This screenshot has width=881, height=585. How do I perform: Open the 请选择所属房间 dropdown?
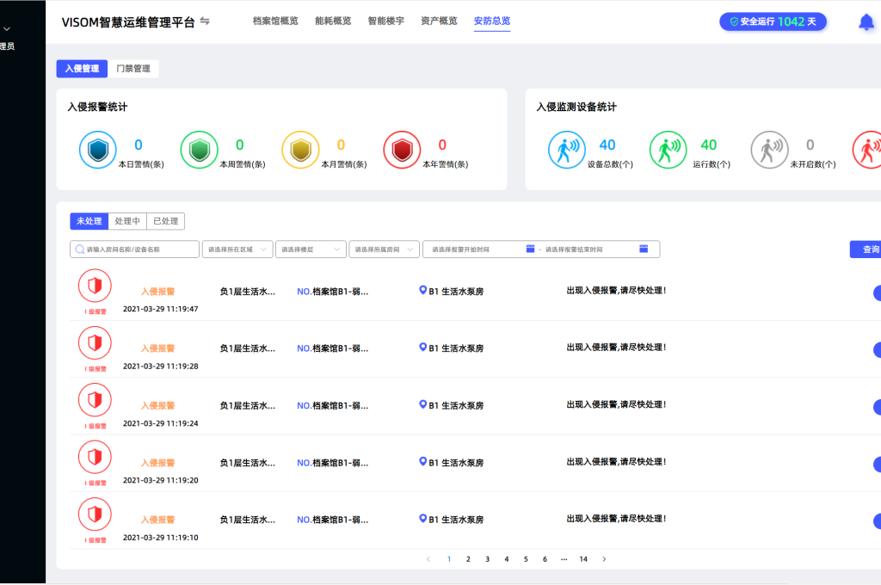[384, 249]
